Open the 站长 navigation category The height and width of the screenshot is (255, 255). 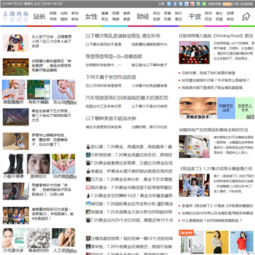(39, 16)
